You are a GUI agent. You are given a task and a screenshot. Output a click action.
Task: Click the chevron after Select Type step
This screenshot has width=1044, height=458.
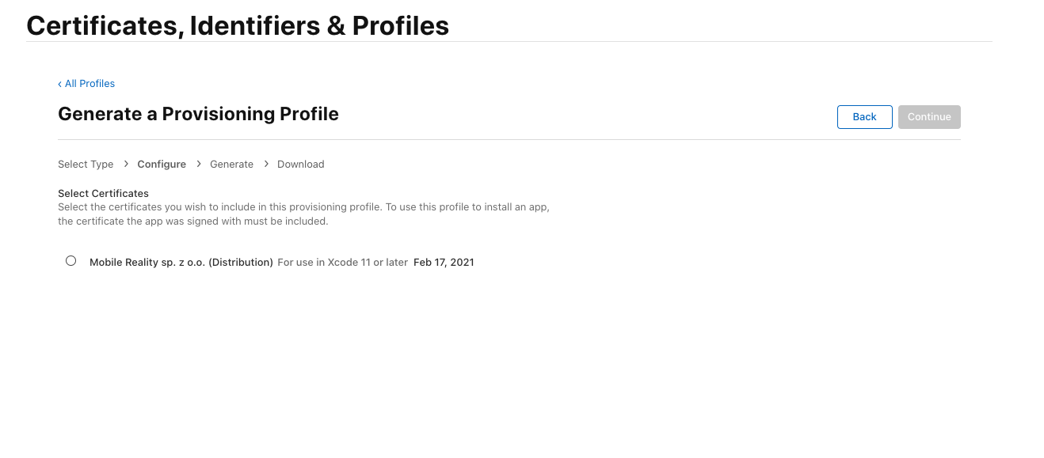126,164
